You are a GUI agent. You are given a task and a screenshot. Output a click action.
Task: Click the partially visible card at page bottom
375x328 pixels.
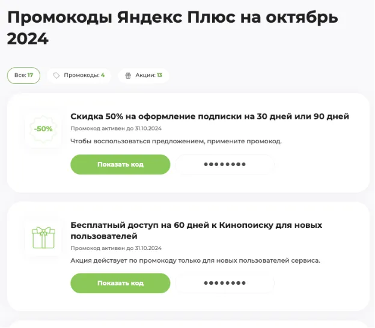click(x=188, y=324)
